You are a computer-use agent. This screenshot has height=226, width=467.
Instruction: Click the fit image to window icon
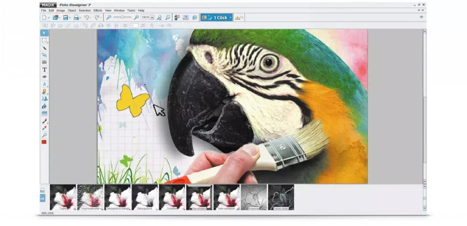(x=168, y=18)
